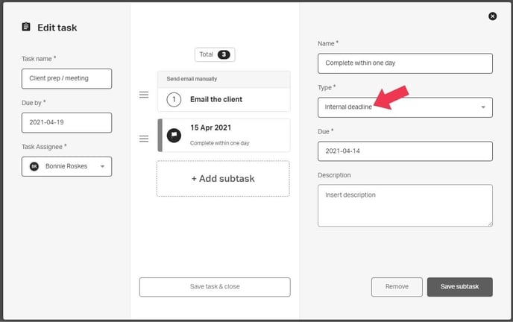The height and width of the screenshot is (322, 513).
Task: Click the Due by date field
Action: click(x=67, y=122)
